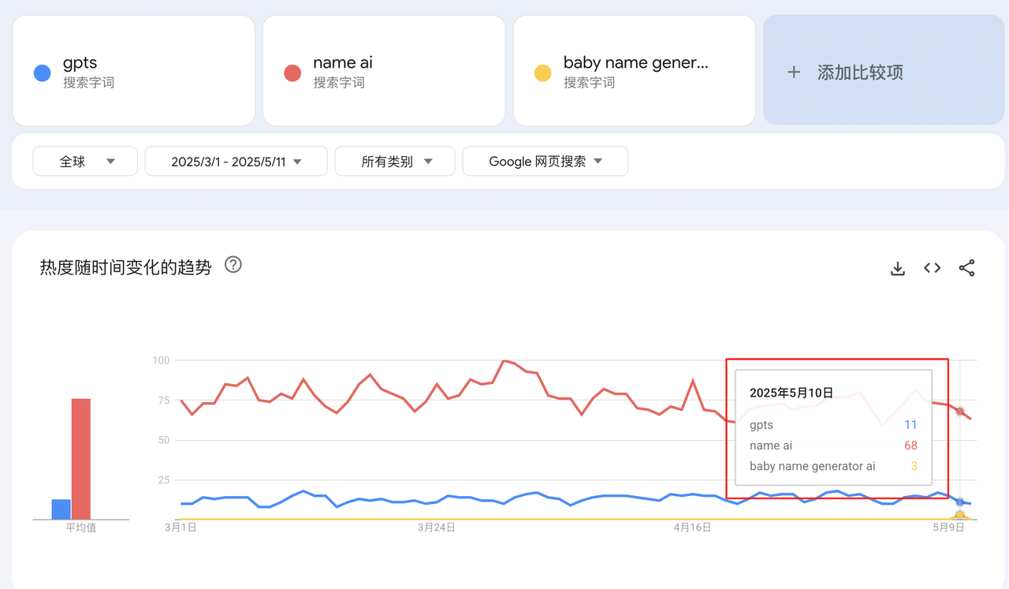The width and height of the screenshot is (1009, 589).
Task: Click the 5月9日 marker on the timeline
Action: click(949, 527)
